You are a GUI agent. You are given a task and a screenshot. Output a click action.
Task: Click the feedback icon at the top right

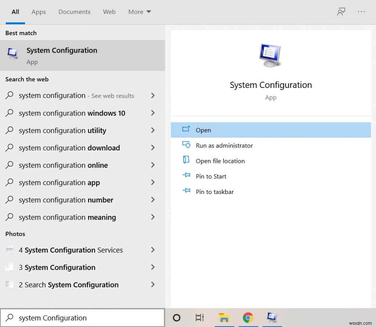click(341, 11)
